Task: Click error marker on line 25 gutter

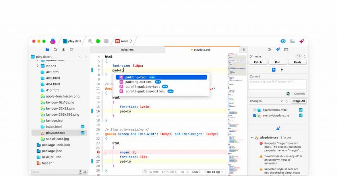Action: [x=98, y=152]
